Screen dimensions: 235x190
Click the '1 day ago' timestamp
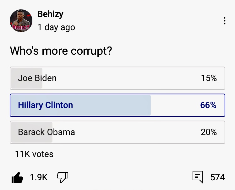pos(56,27)
